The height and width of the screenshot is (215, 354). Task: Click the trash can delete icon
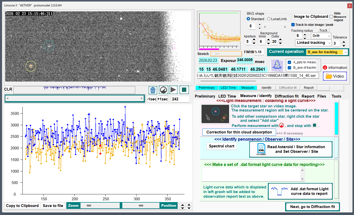(153, 90)
